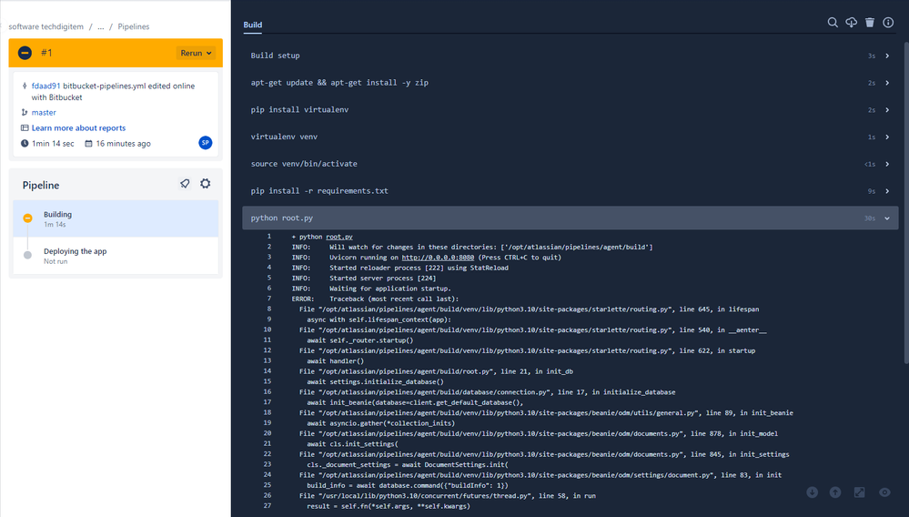909x517 pixels.
Task: Click Building step orange status icon
Action: 27,218
